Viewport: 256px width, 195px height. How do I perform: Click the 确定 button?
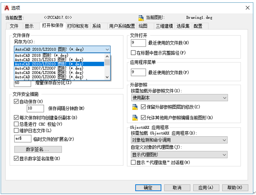coord(148,187)
